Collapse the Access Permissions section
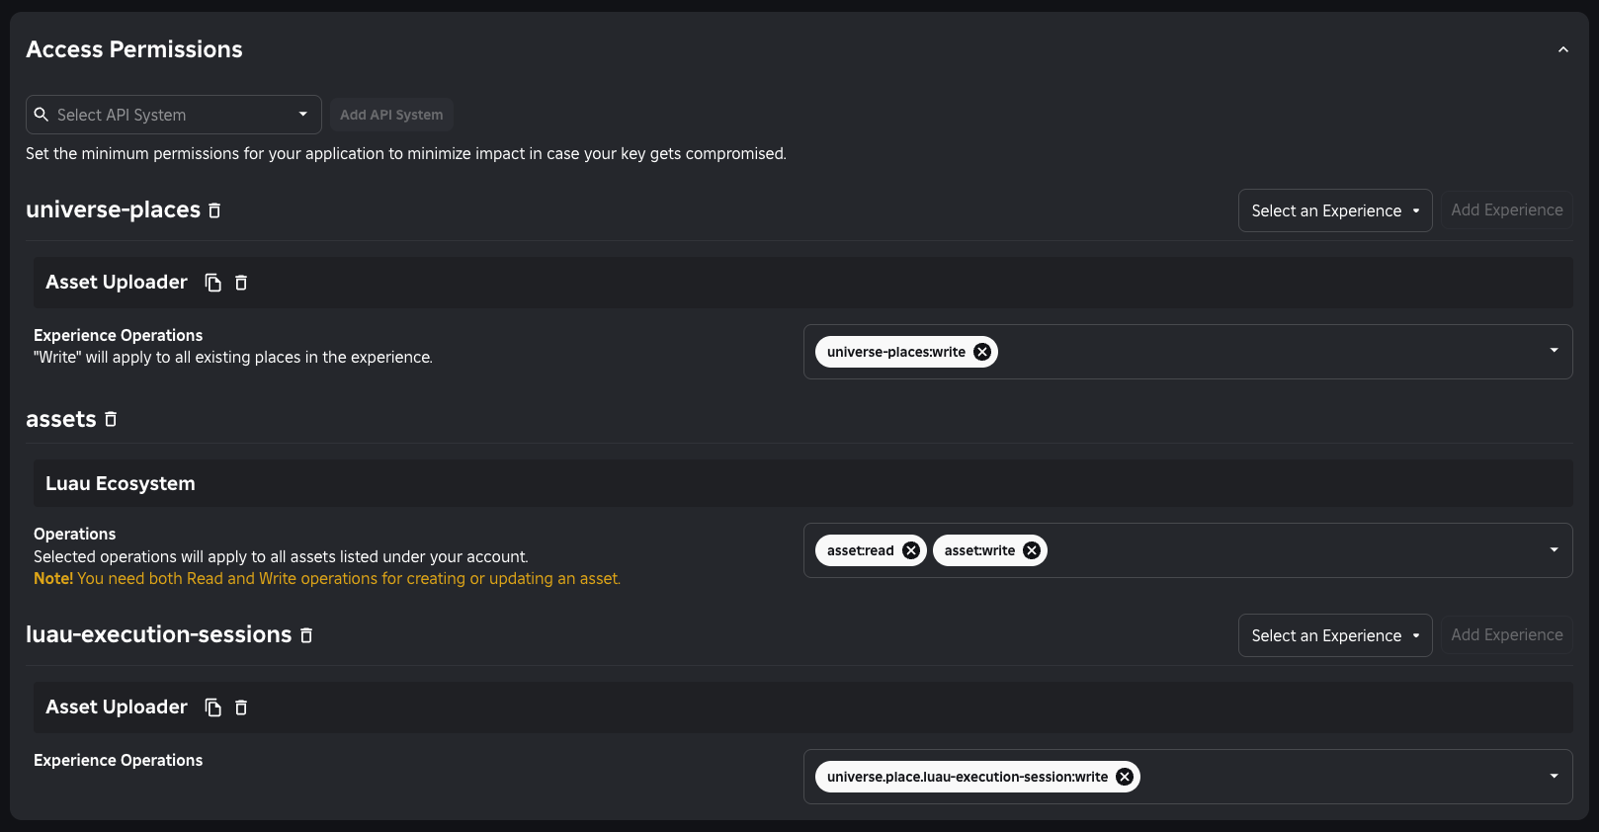Screen dimensions: 1599x832 tap(1563, 47)
